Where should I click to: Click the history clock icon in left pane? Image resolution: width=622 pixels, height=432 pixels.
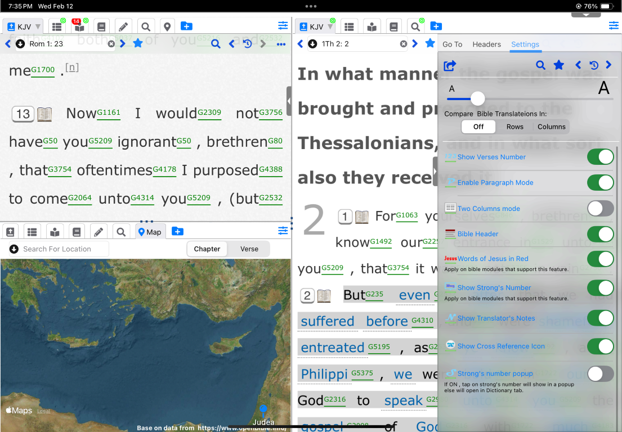(247, 44)
